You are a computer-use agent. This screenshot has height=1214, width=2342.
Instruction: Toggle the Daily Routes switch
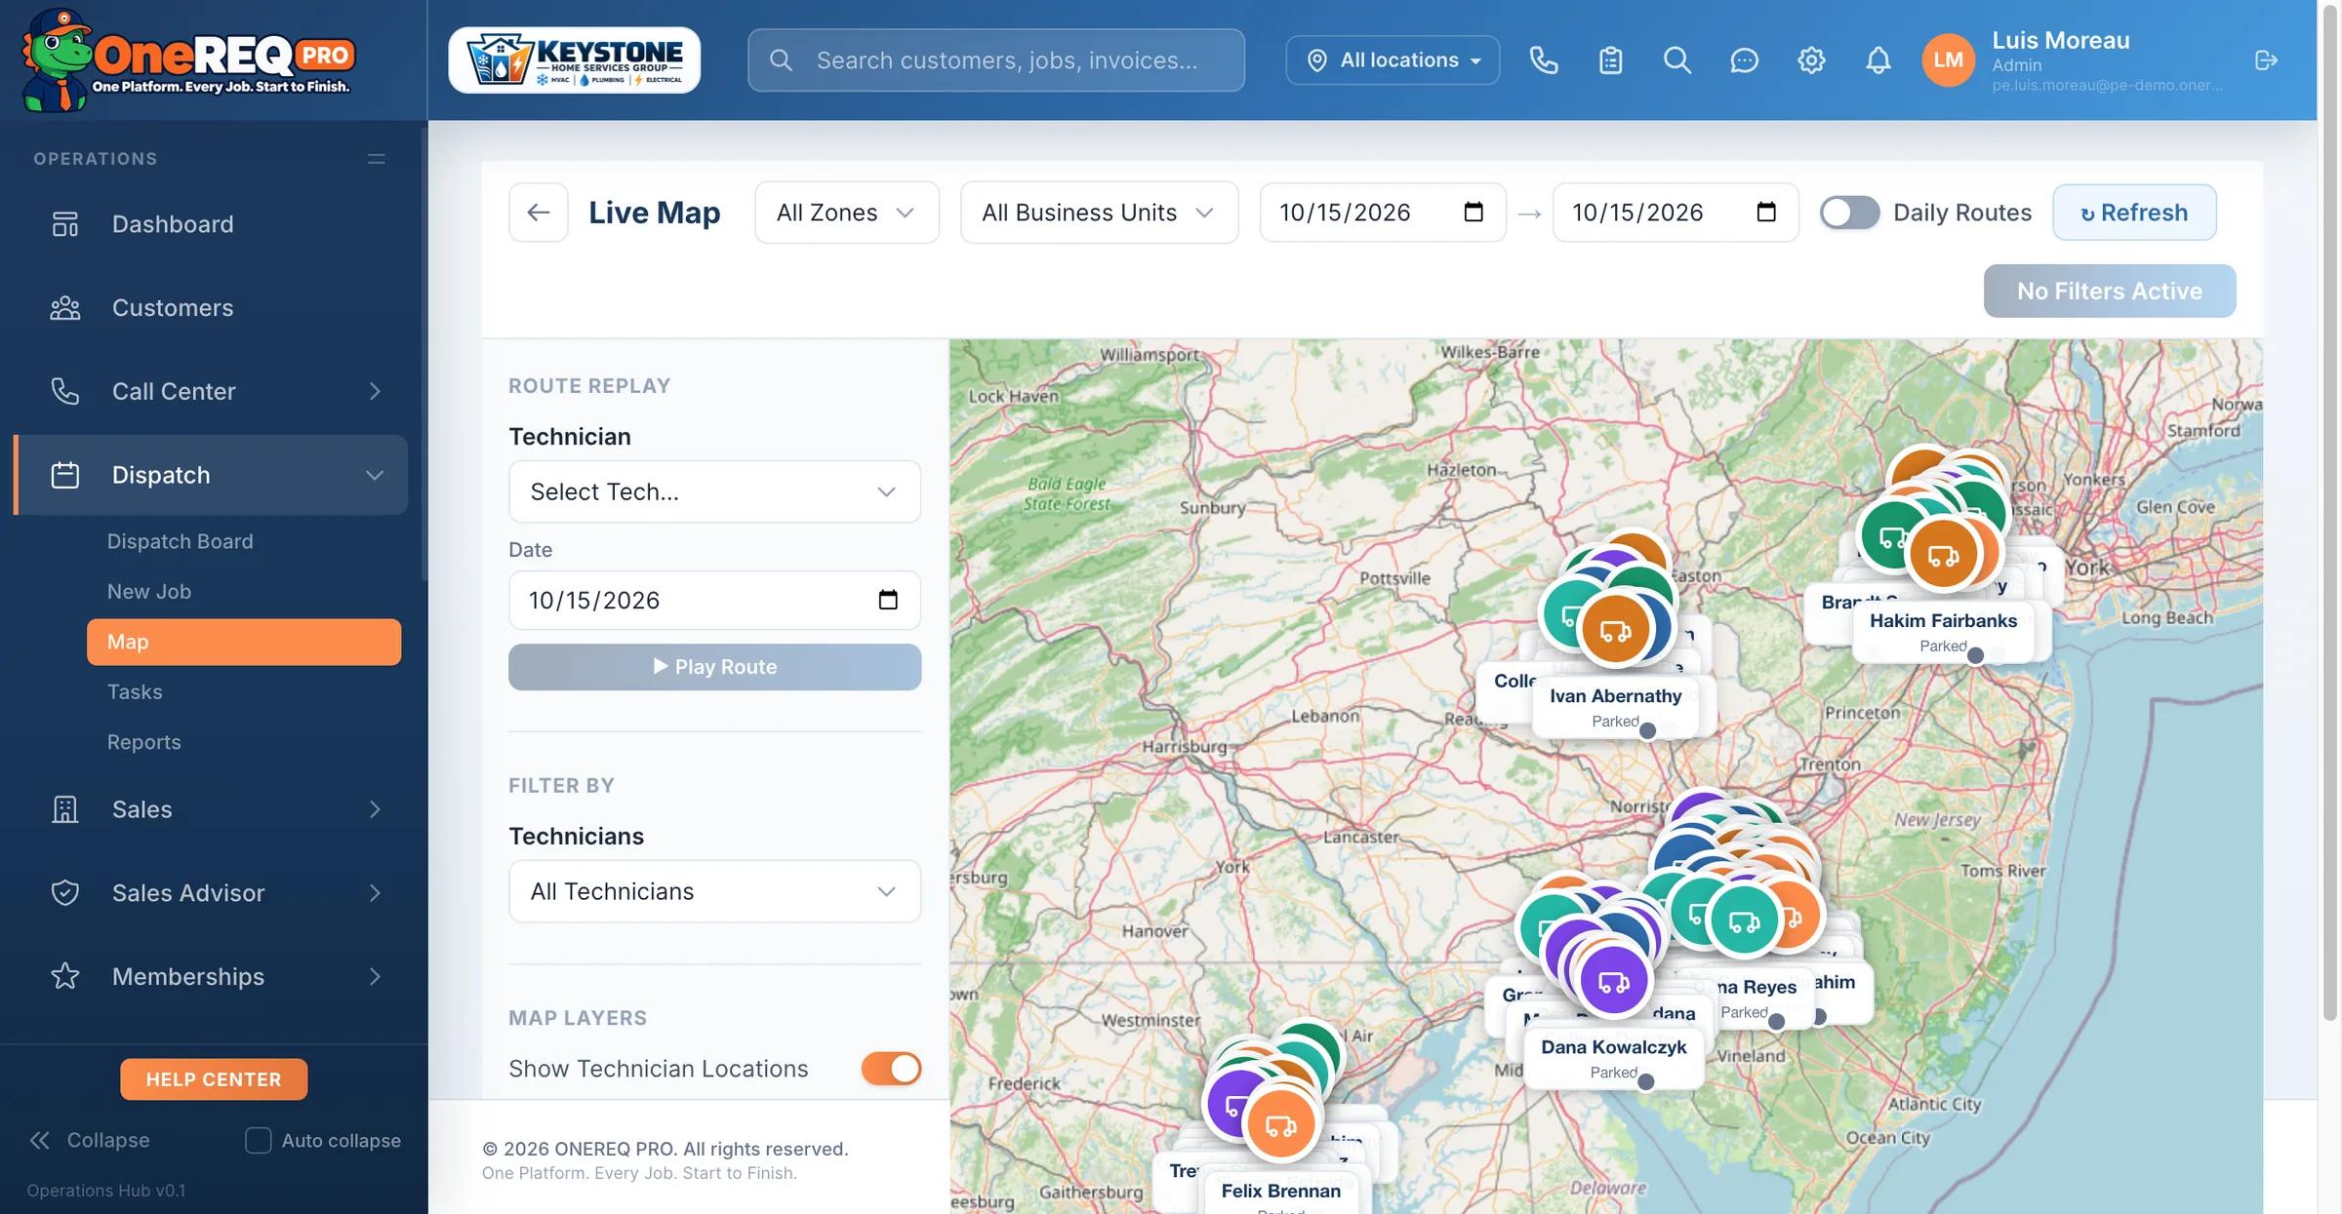(x=1849, y=213)
